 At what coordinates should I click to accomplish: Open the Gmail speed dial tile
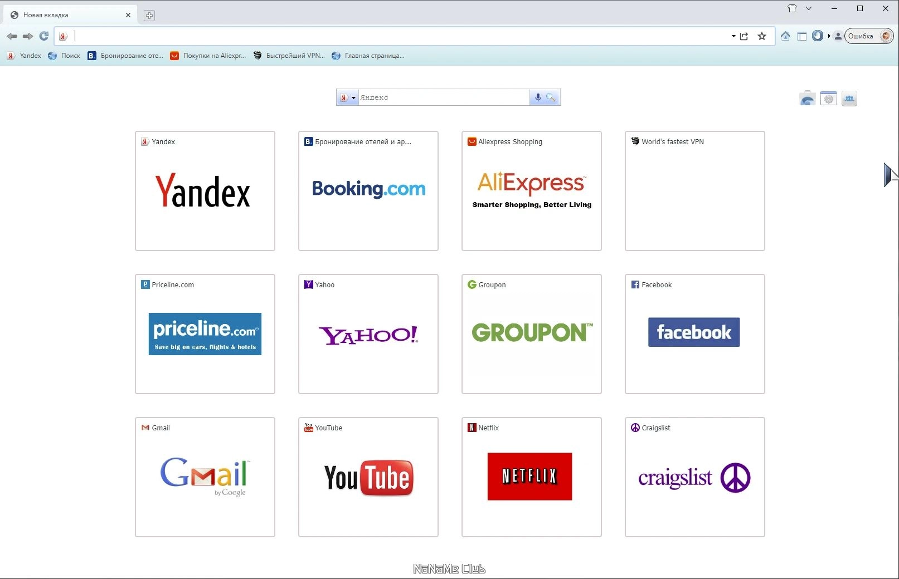coord(205,477)
